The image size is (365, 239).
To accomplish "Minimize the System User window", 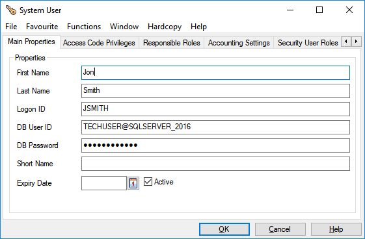I will tap(290, 10).
